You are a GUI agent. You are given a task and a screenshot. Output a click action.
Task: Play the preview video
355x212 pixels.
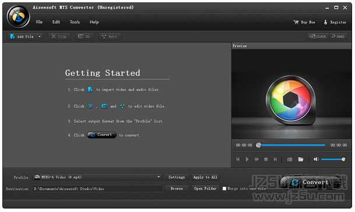[247, 159]
